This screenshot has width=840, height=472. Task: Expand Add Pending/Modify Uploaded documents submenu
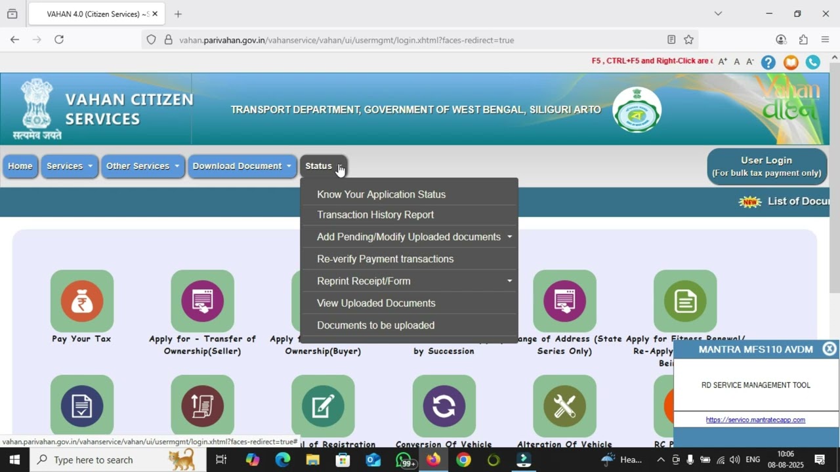pos(409,237)
